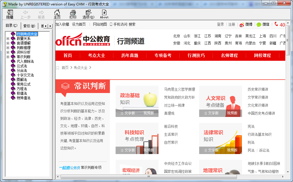Screen dimensions: 293x182
Task: Click the layers icon beside 常识判断 heading
Action: [65, 86]
